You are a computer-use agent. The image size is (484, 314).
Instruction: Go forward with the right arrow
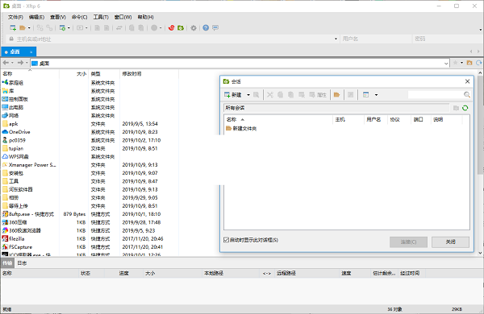coord(20,63)
